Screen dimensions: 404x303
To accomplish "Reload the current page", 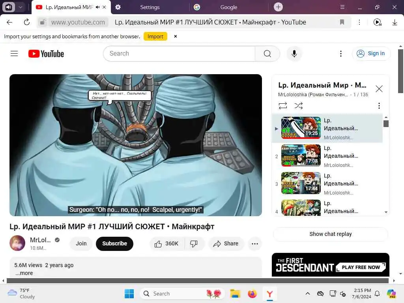I will (x=27, y=22).
